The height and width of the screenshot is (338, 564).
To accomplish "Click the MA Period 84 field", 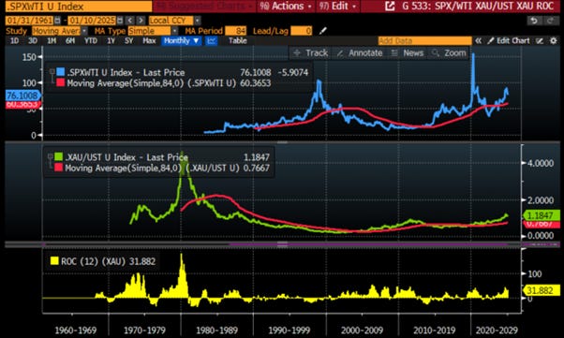I will pyautogui.click(x=235, y=31).
